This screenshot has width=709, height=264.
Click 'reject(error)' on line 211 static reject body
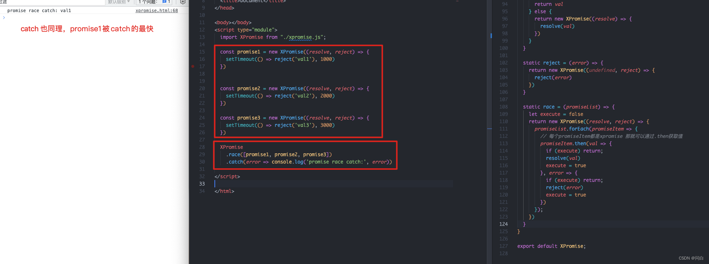[553, 77]
